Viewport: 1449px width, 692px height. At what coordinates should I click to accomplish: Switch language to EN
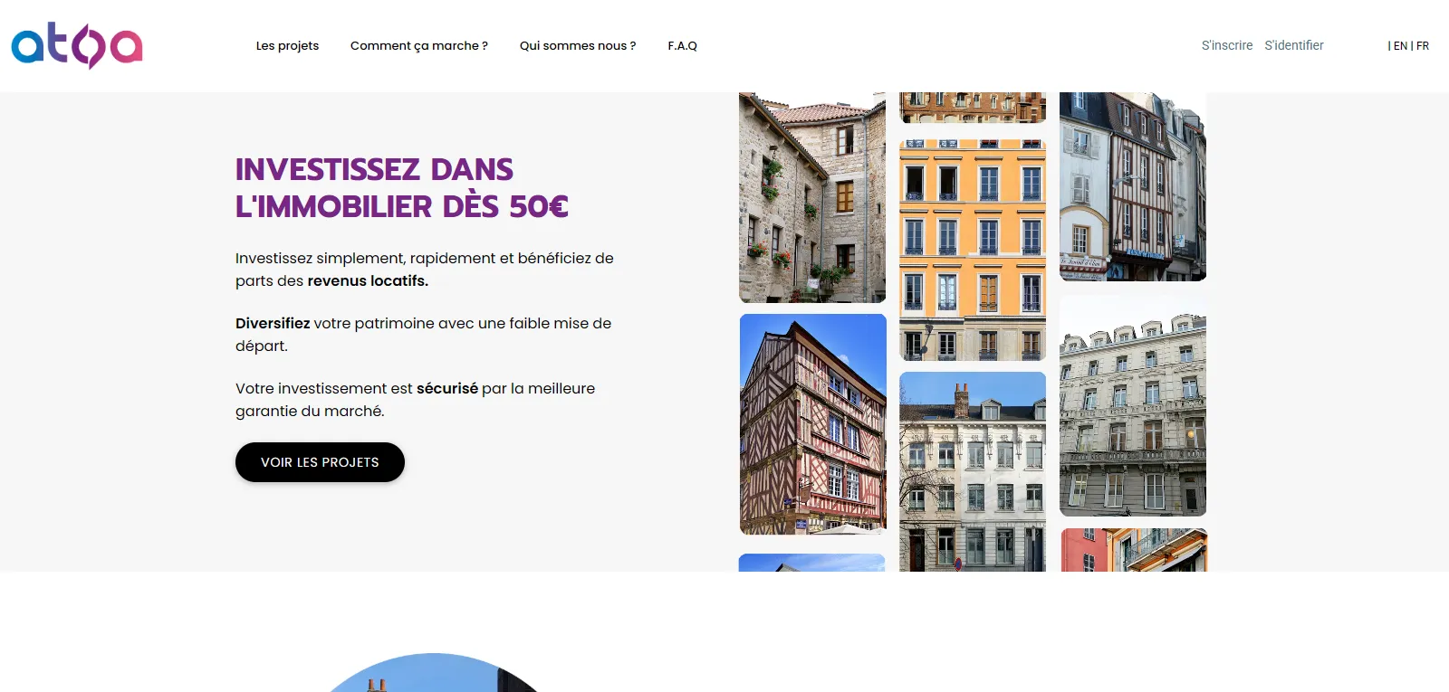tap(1399, 46)
